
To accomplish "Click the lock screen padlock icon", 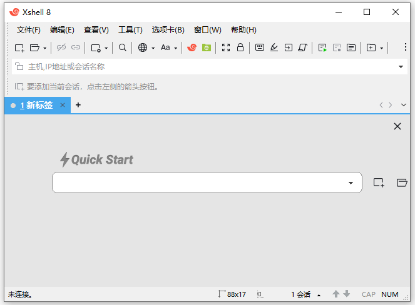I will pyautogui.click(x=240, y=47).
